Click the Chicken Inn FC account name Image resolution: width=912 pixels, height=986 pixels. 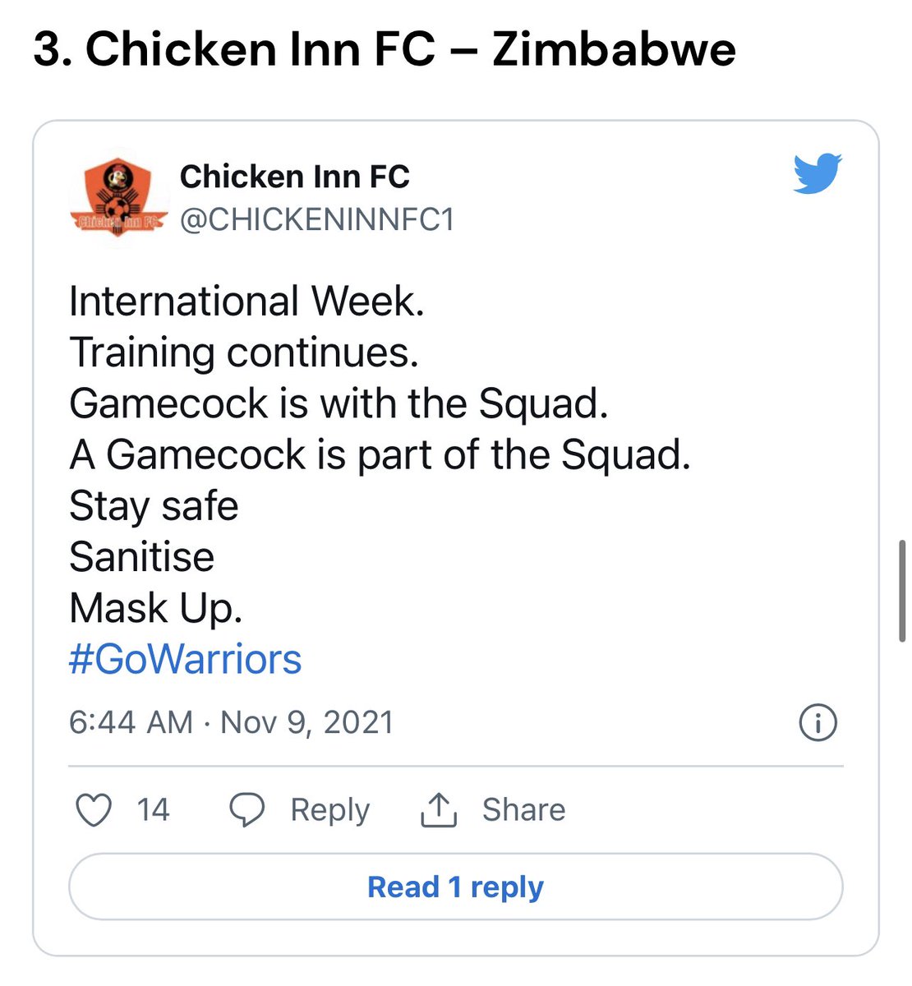coord(294,176)
